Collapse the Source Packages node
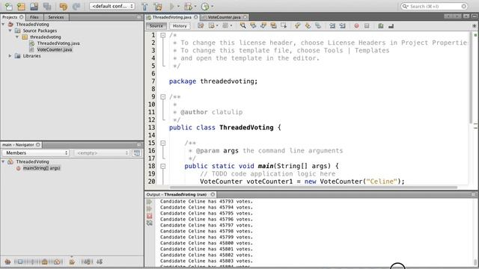This screenshot has height=269, width=479. click(10, 31)
